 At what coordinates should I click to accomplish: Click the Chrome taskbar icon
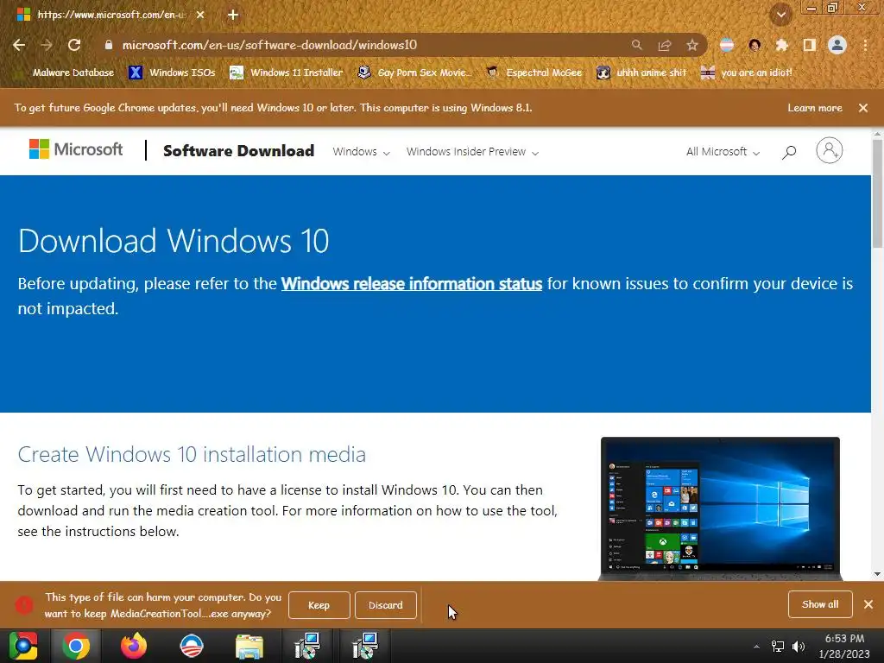(76, 646)
